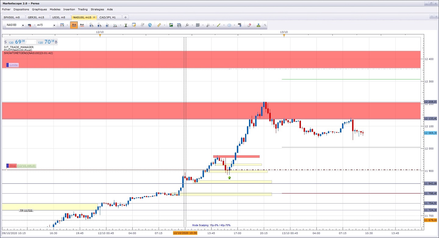The width and height of the screenshot is (439, 238).
Task: Click the magnifier zoom tool
Action: pyautogui.click(x=115, y=25)
